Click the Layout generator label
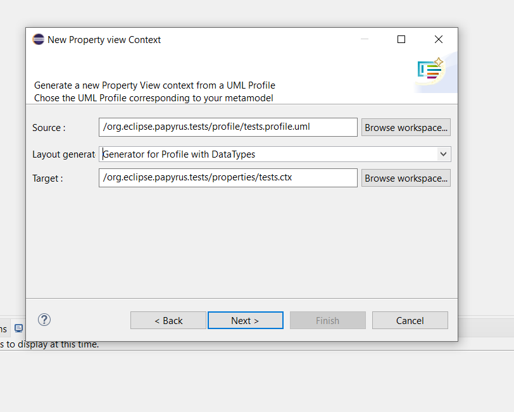The image size is (514, 412). tap(64, 154)
